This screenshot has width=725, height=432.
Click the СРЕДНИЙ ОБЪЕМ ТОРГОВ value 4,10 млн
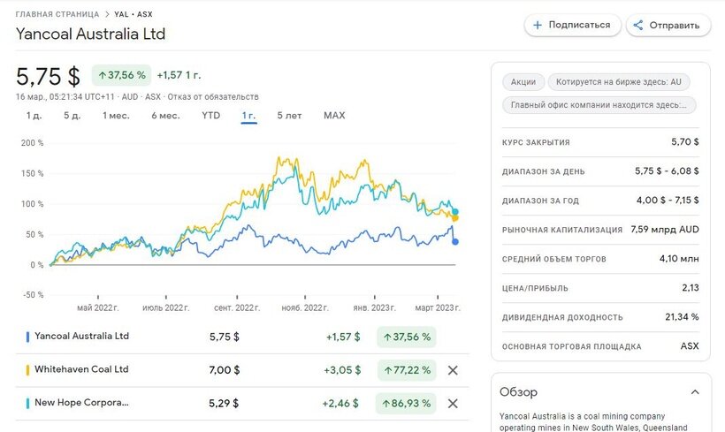679,258
